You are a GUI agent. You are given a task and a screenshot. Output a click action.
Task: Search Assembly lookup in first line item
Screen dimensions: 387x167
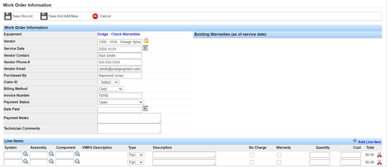pyautogui.click(x=51, y=154)
